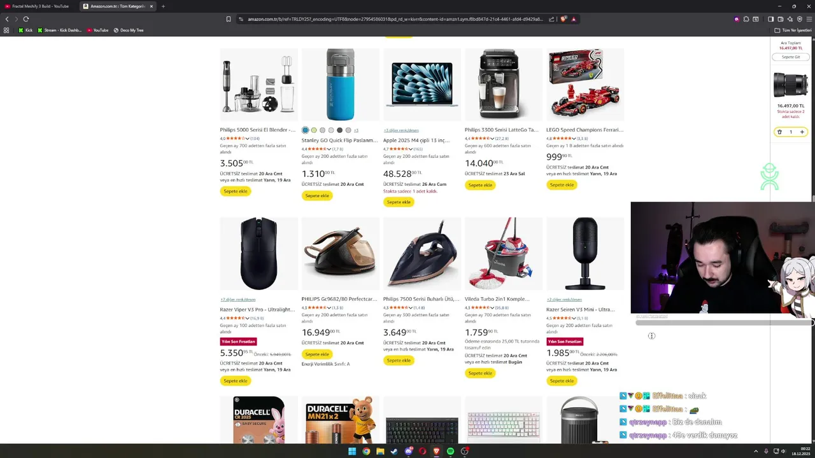Increase cart quantity with the plus button
This screenshot has width=815, height=458.
coord(802,132)
